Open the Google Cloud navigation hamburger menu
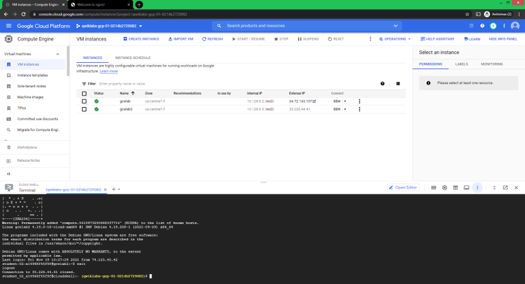Image resolution: width=525 pixels, height=284 pixels. [9, 26]
